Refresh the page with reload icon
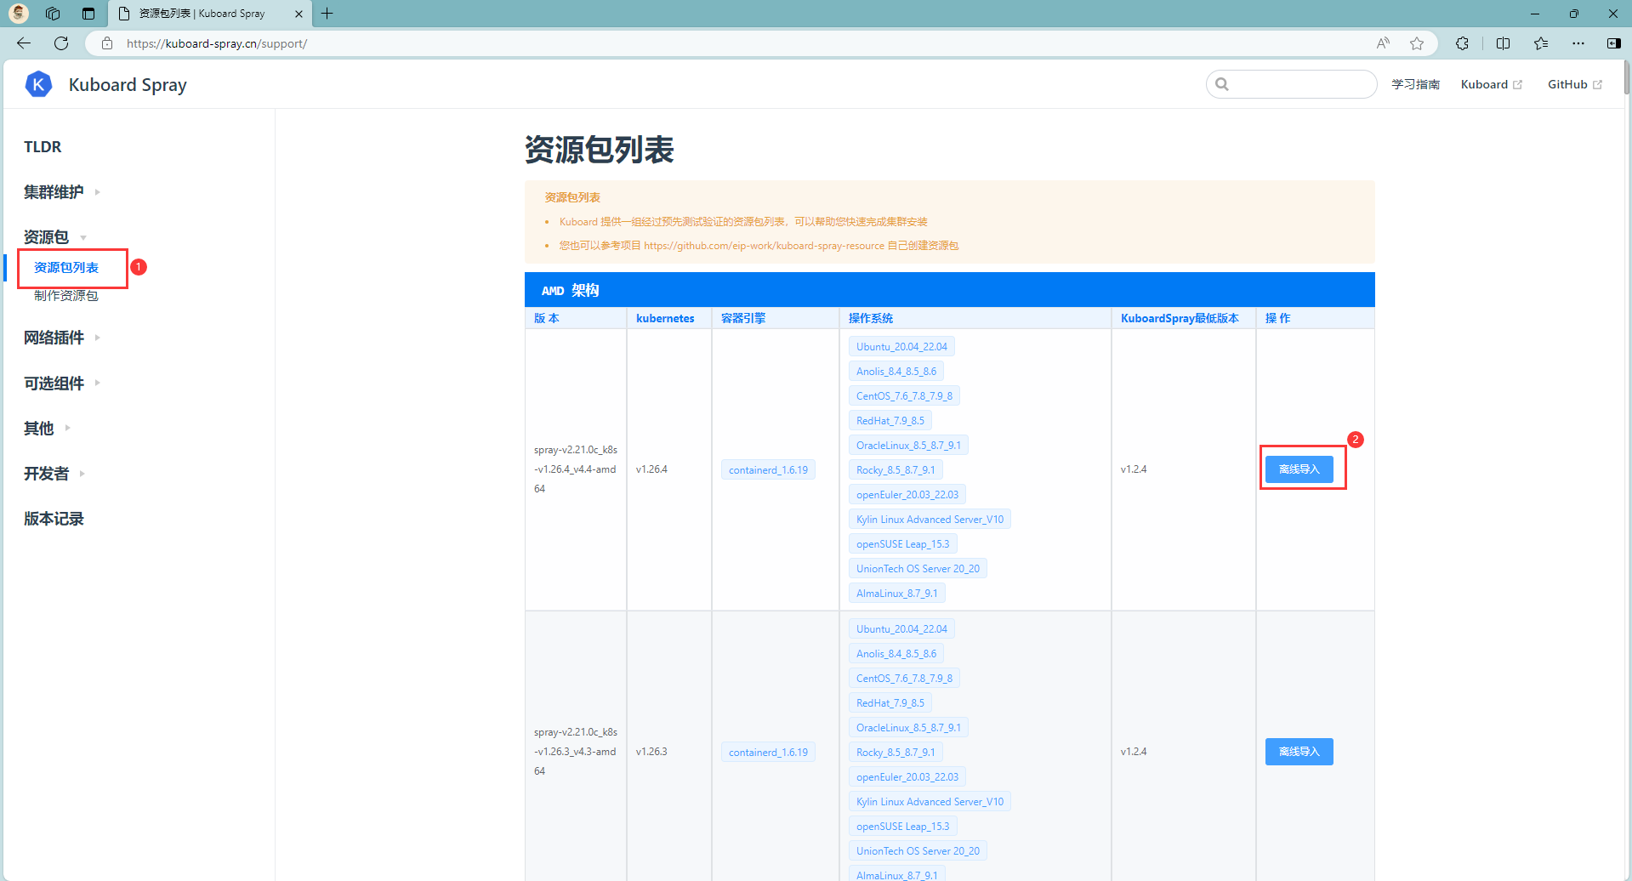1632x881 pixels. pyautogui.click(x=61, y=43)
